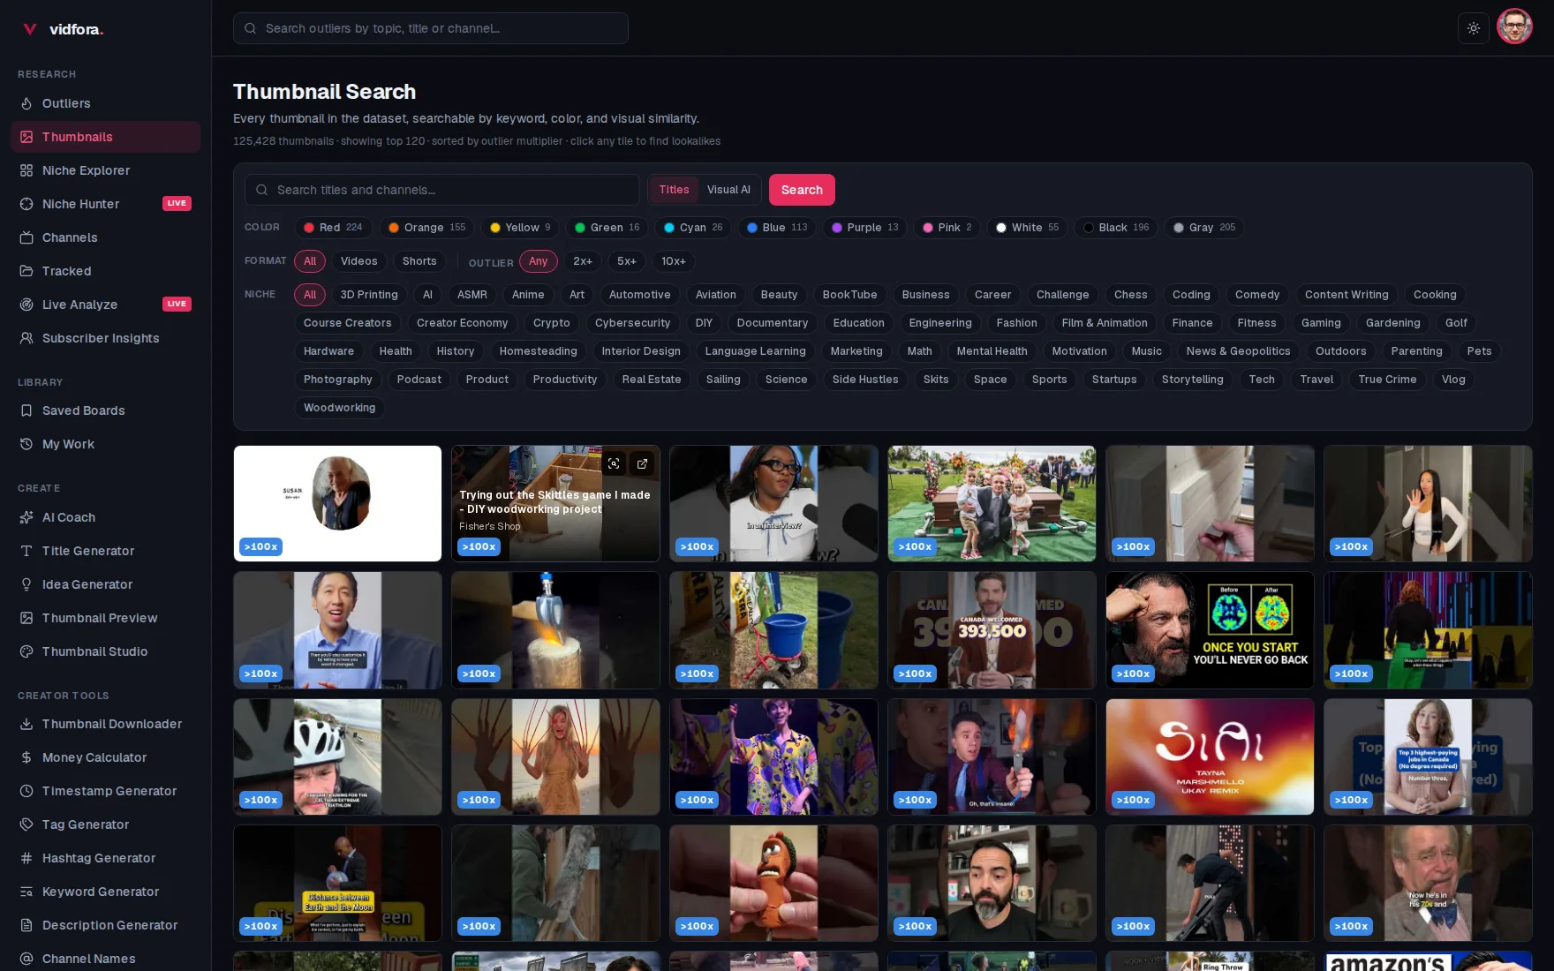This screenshot has width=1554, height=971.
Task: Click the Thumbnail Downloader download icon
Action: (26, 724)
